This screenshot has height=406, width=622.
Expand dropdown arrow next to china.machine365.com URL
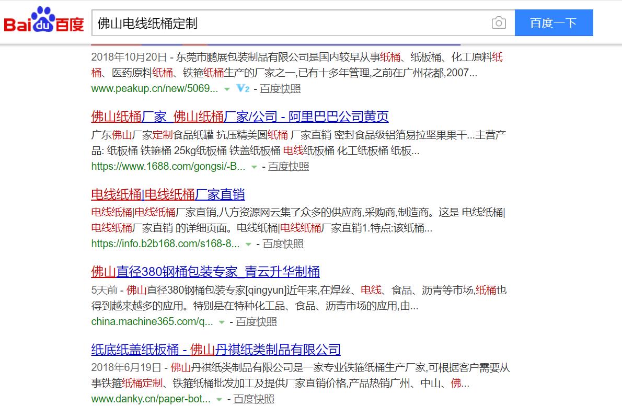pyautogui.click(x=222, y=322)
